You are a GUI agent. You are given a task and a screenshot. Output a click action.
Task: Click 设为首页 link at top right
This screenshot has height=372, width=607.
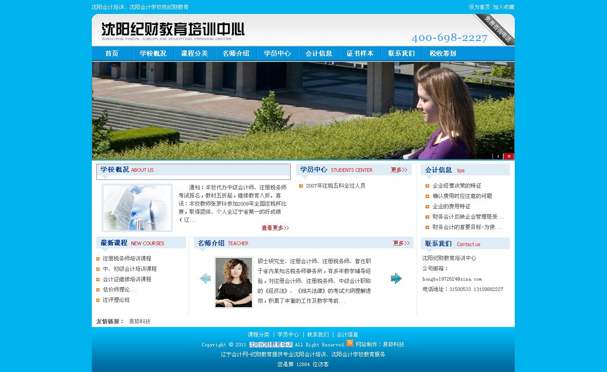click(x=479, y=7)
